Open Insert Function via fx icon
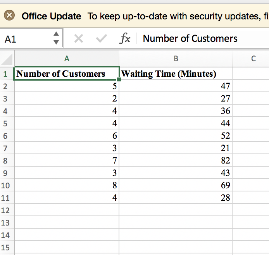The image size is (269, 255). (x=125, y=38)
